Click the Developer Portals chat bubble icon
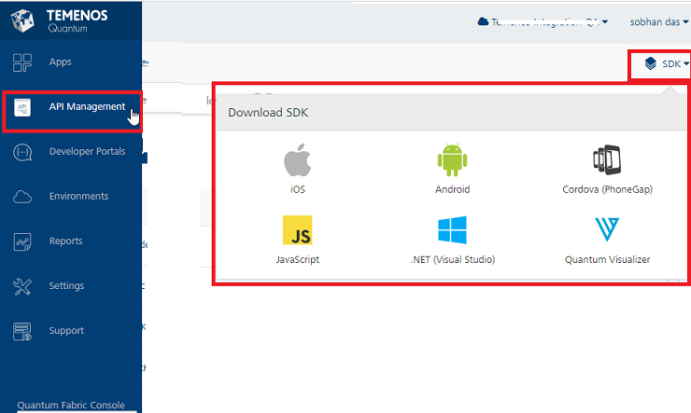691x413 pixels. pos(22,153)
